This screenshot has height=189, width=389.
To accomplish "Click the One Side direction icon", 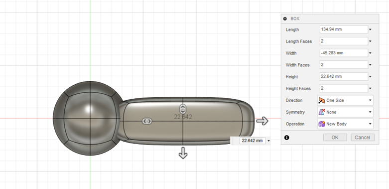I will [x=322, y=100].
